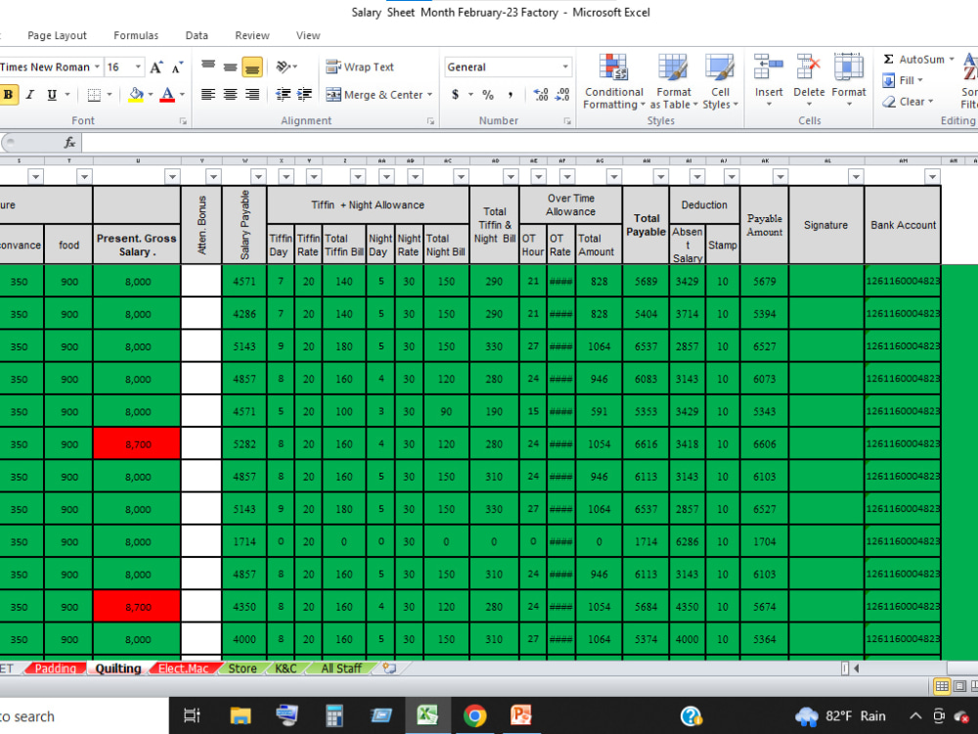This screenshot has width=978, height=734.
Task: Open Format as Table gallery
Action: coord(674,81)
